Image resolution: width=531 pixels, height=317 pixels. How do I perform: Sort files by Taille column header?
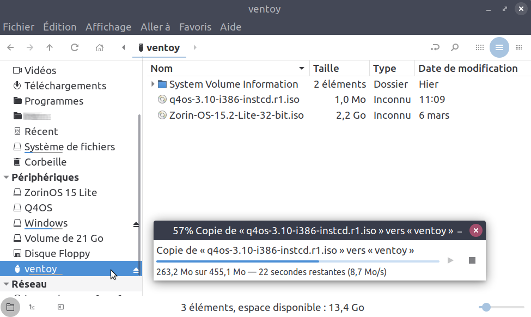[x=326, y=68]
